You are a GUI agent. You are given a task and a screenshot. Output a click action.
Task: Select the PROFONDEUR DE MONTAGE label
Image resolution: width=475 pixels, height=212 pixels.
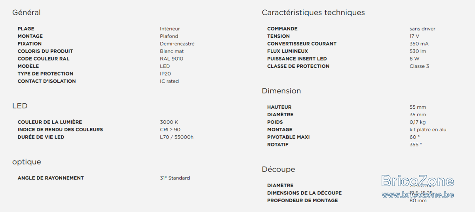tap(302, 201)
